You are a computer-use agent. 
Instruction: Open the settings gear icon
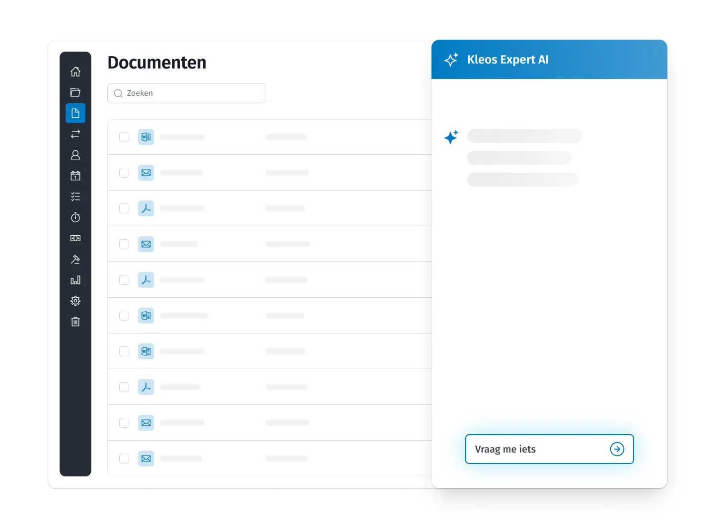[75, 301]
